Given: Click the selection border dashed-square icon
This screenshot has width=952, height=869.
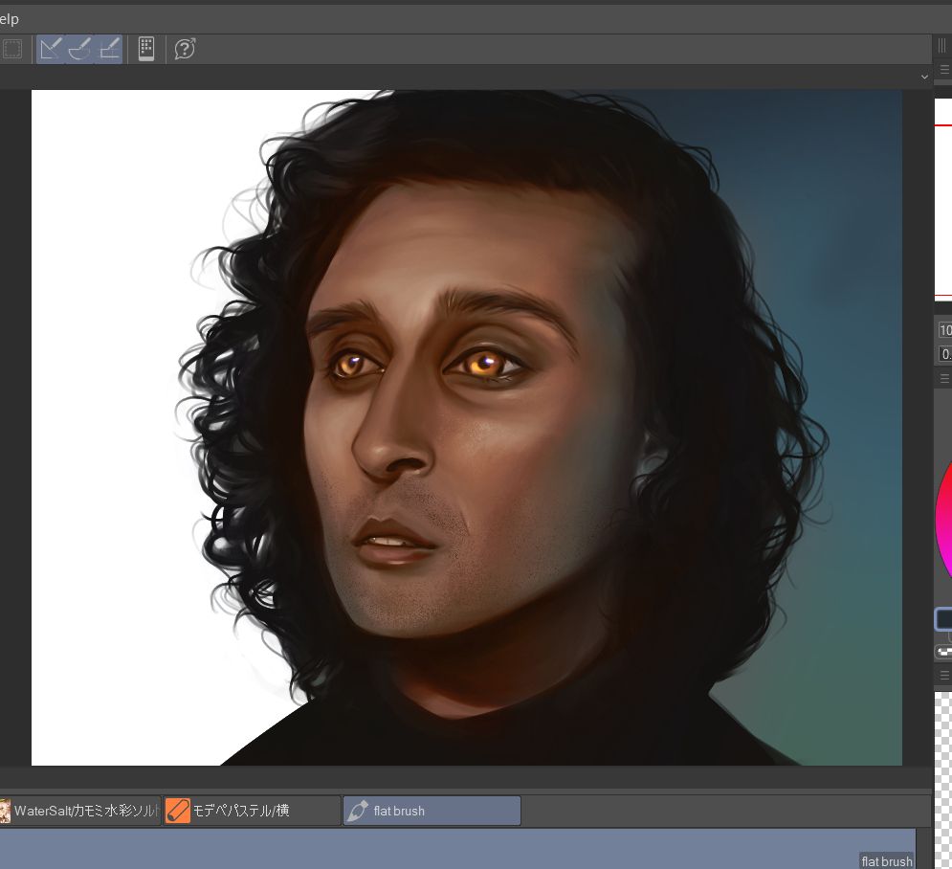Looking at the screenshot, I should coord(12,49).
